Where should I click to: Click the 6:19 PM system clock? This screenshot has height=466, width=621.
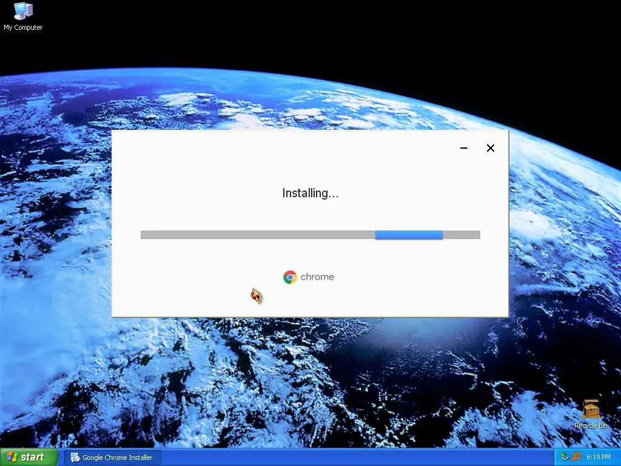point(598,458)
